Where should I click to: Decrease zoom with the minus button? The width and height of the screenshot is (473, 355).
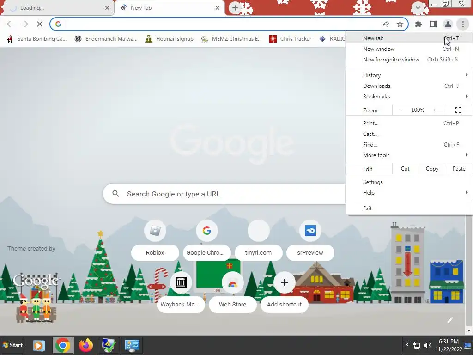click(401, 110)
